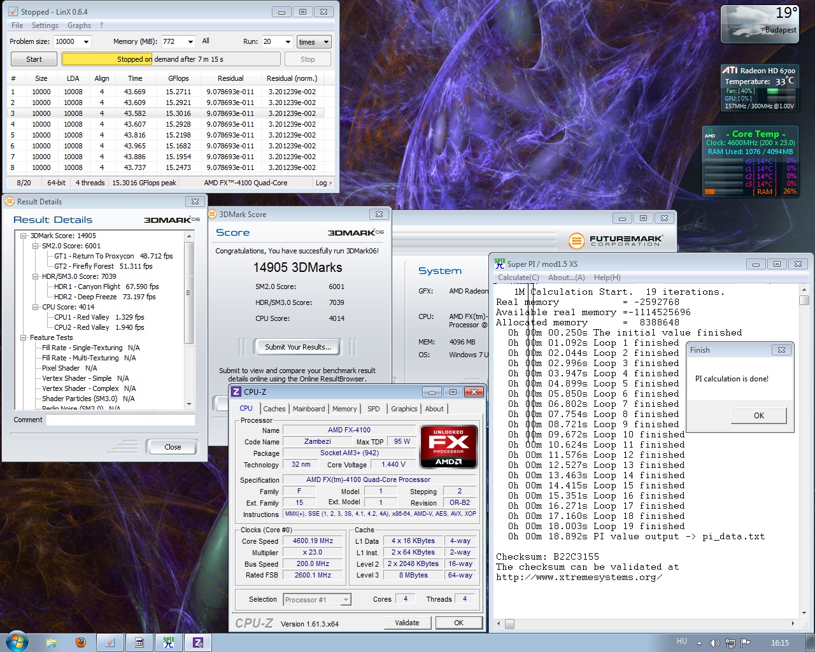Screen dimensions: 815x652
Task: Open the Memory (MiB) dropdown
Action: click(190, 41)
